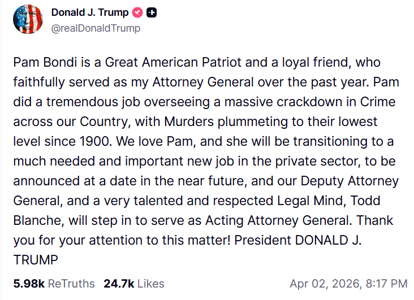Click the pink verified checkmark badge

click(x=137, y=12)
